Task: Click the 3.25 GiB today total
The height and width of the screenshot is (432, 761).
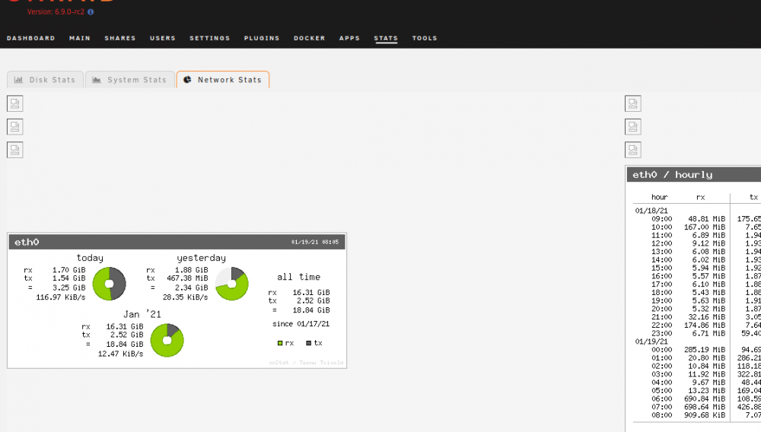Action: (x=69, y=287)
